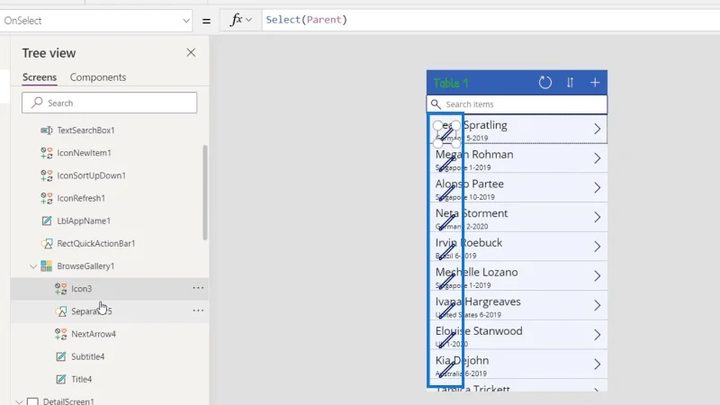720x405 pixels.
Task: Collapse the BrowseGallery1 node
Action: tap(33, 266)
